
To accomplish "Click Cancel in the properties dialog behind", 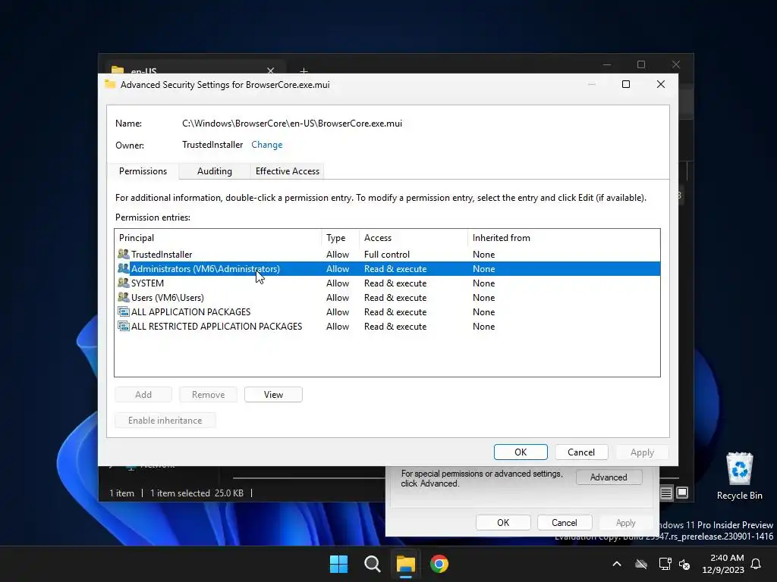I will tap(565, 523).
